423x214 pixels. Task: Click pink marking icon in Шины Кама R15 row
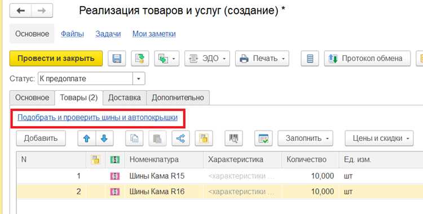[x=115, y=176]
